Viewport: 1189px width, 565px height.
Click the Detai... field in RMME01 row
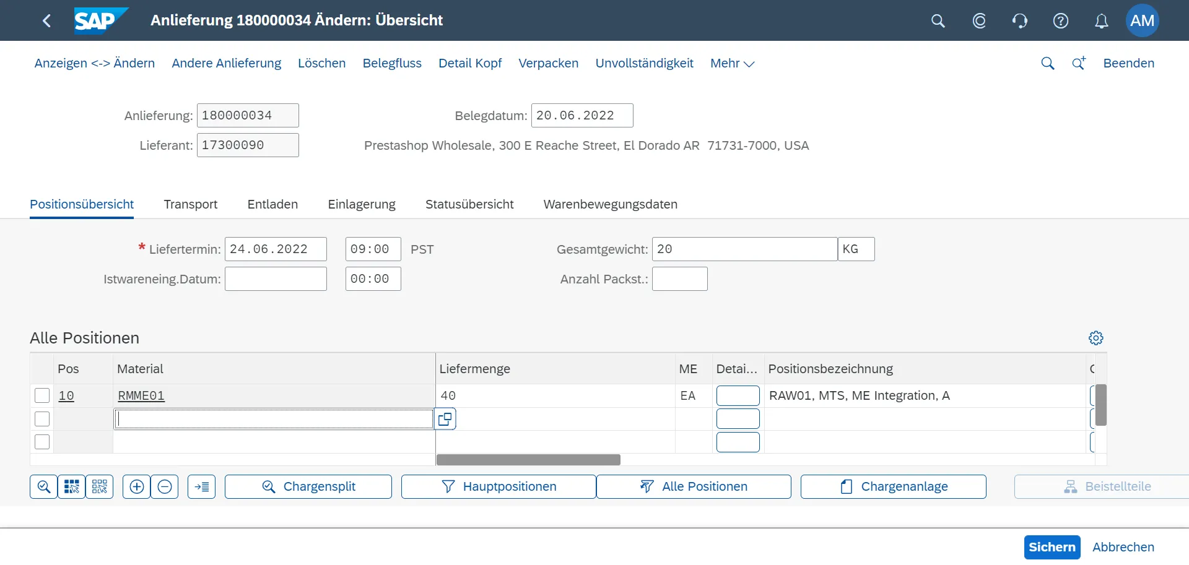tap(738, 395)
